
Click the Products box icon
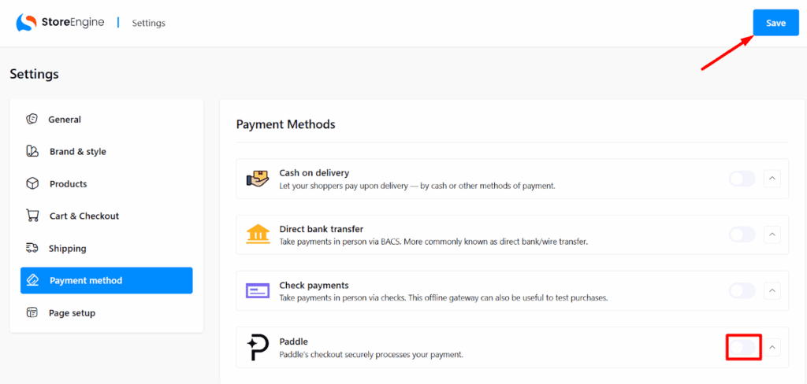[32, 184]
